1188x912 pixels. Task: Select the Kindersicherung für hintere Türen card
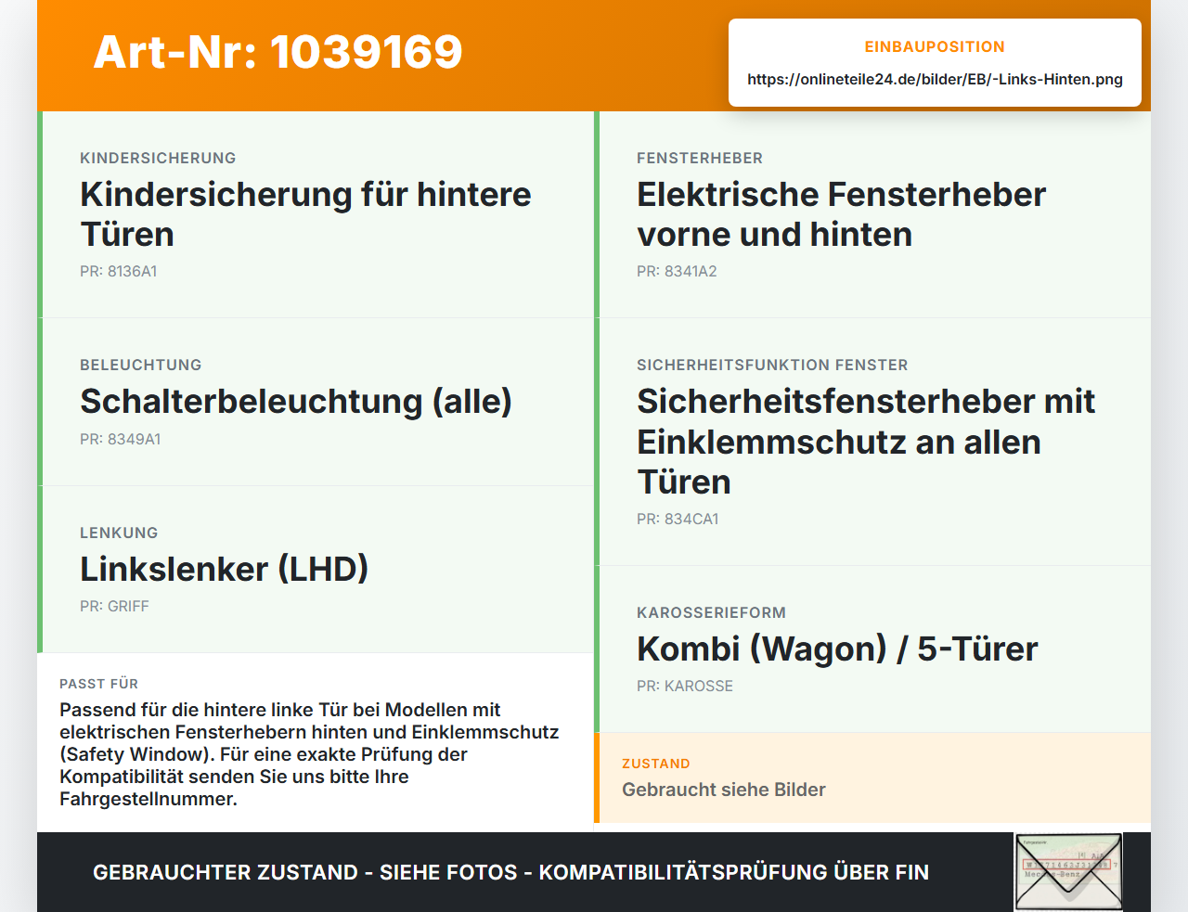pos(316,214)
